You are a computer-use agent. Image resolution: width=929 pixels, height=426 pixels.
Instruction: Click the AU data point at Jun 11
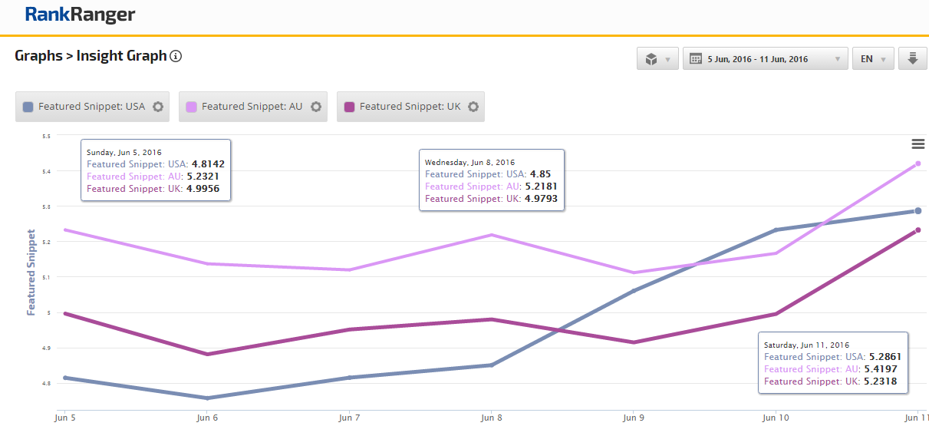coord(917,163)
